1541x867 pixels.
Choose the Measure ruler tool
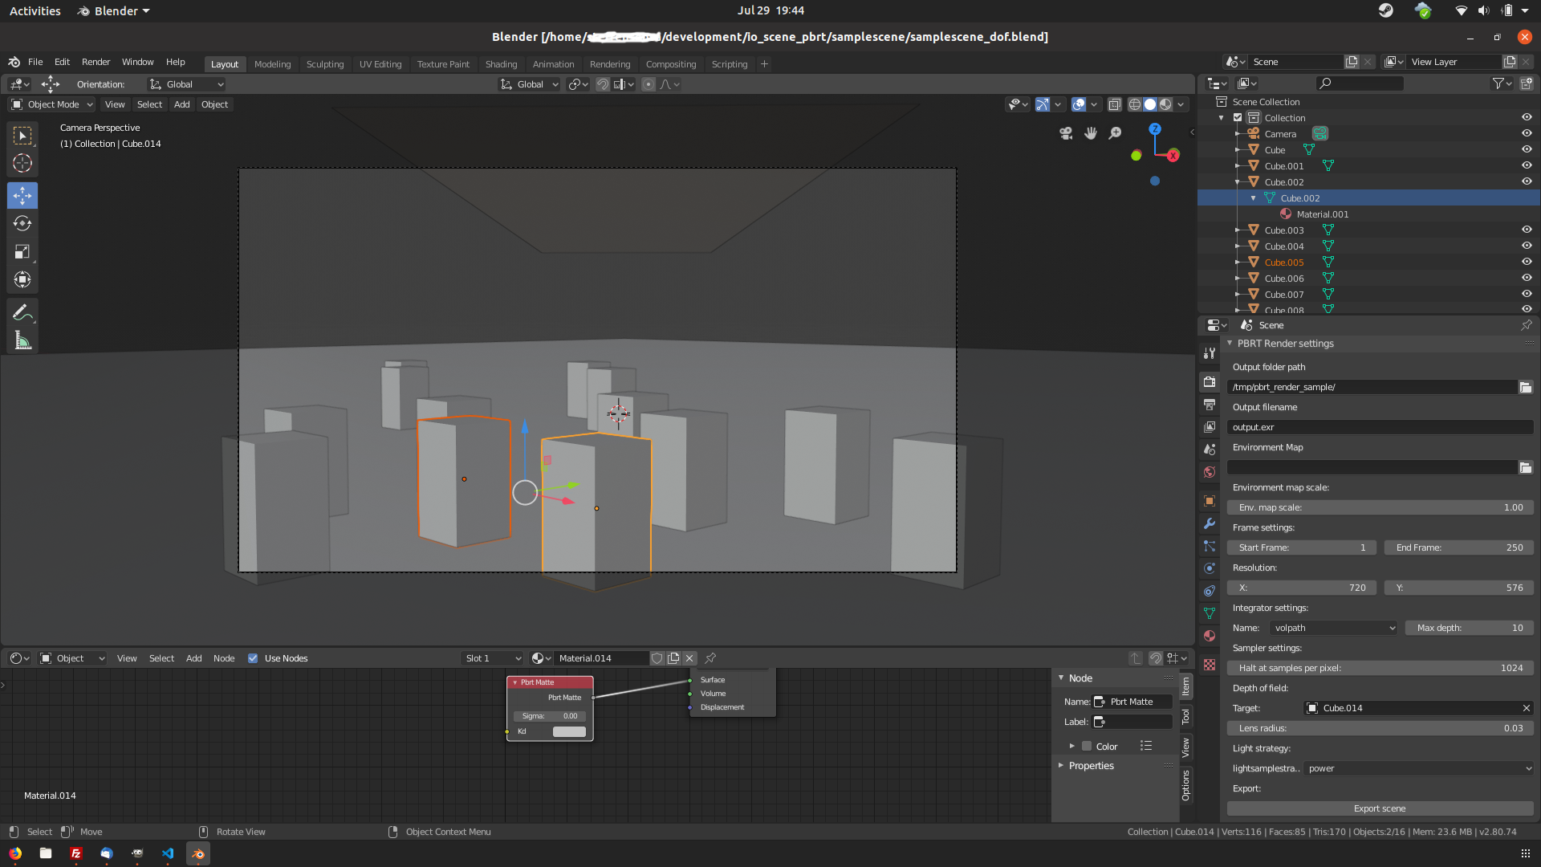click(x=22, y=340)
